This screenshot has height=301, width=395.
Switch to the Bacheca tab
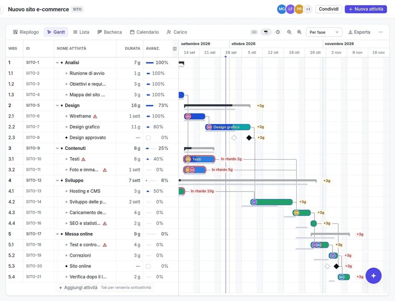click(109, 32)
